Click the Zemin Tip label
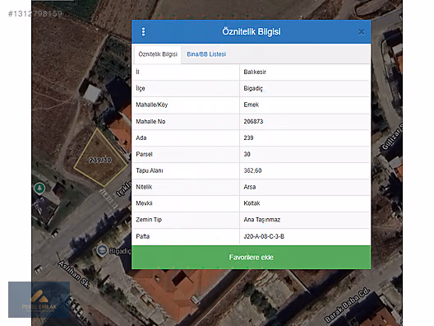The image size is (434, 326). tap(149, 220)
